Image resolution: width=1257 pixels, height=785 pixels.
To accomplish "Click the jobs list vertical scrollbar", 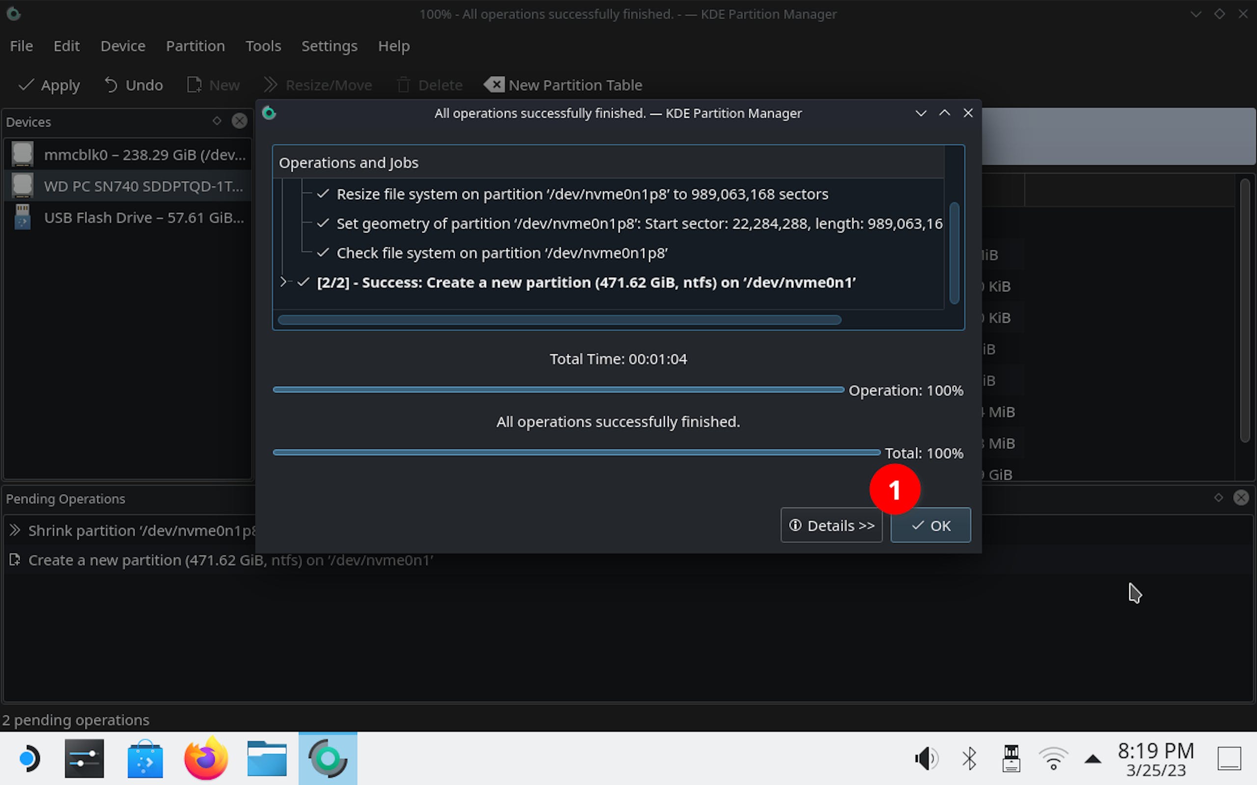I will click(954, 252).
